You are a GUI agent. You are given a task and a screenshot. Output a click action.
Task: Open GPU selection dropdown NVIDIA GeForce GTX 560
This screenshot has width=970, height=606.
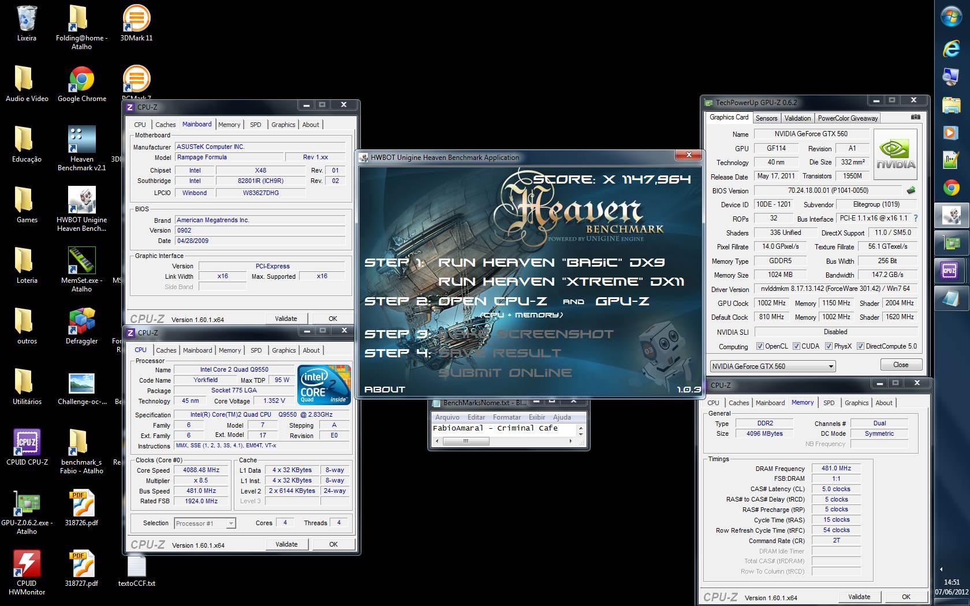click(773, 366)
